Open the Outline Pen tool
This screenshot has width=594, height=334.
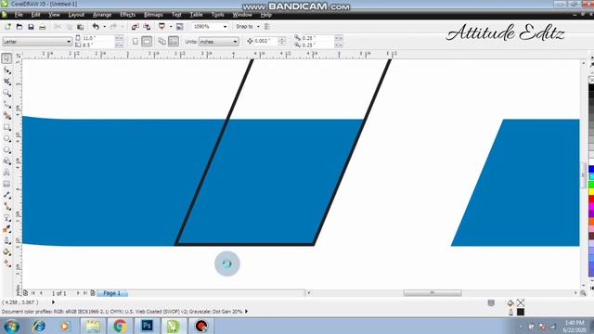6,241
